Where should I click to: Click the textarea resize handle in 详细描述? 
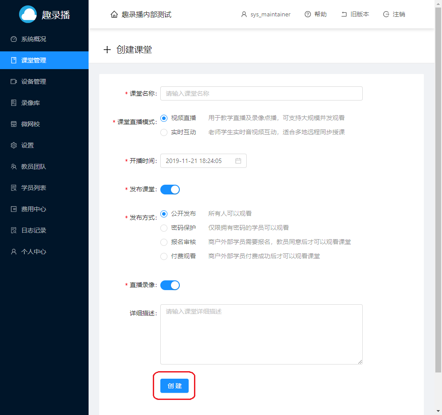(360, 362)
